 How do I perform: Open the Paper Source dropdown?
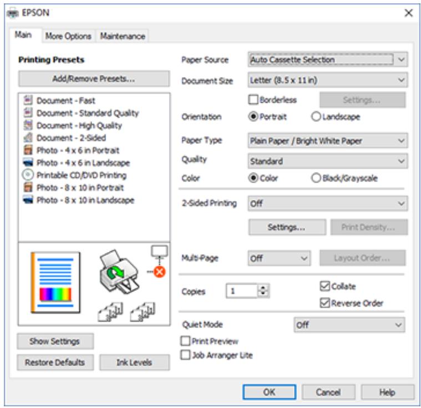[328, 59]
